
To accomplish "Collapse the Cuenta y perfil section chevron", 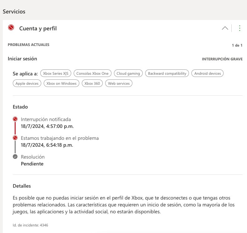I will point(225,28).
